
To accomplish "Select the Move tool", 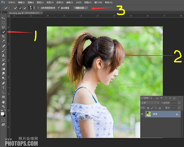I will point(3,18).
